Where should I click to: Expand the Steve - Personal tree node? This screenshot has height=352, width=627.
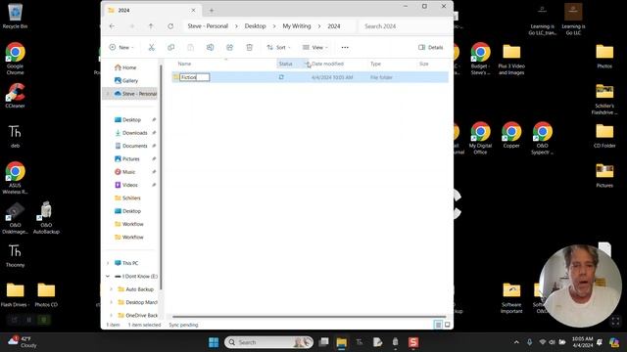pos(108,94)
